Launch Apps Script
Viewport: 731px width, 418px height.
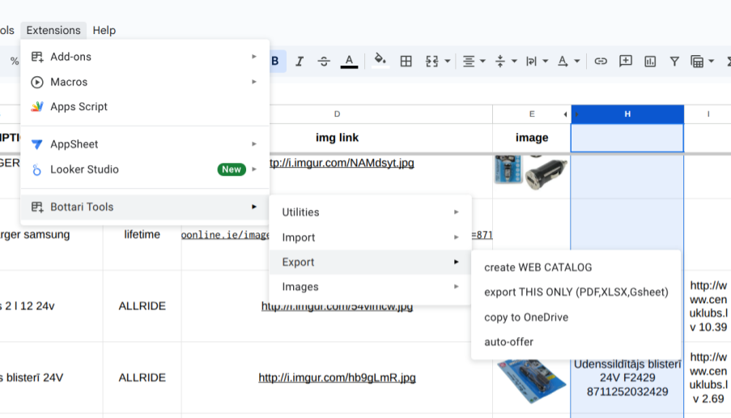(145, 106)
